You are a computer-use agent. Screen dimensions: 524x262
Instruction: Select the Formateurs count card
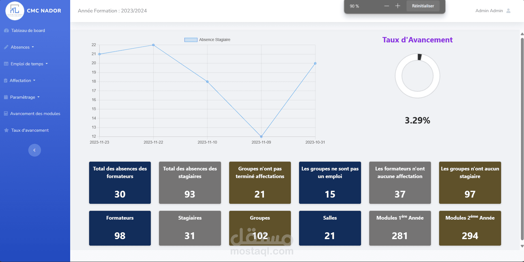(x=120, y=228)
